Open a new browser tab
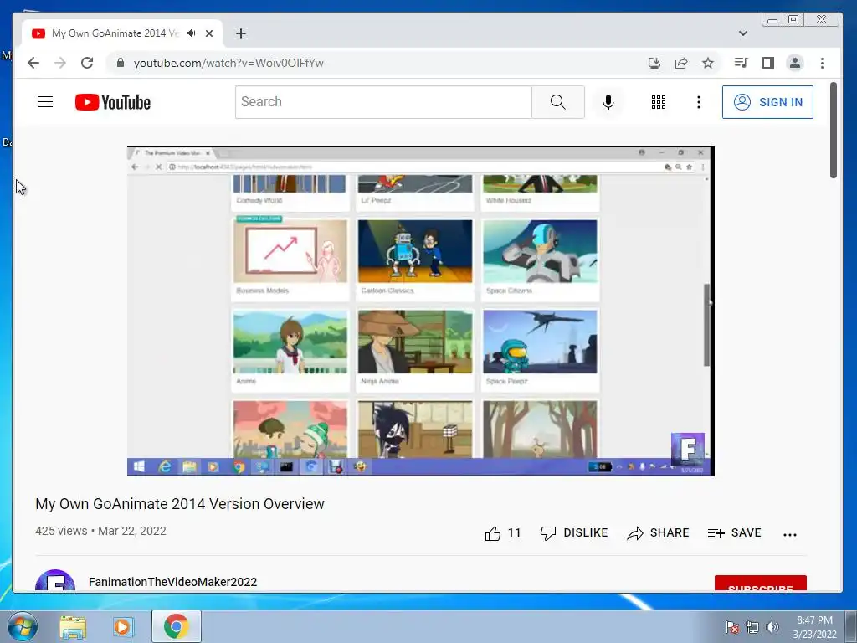This screenshot has width=857, height=643. click(x=240, y=33)
